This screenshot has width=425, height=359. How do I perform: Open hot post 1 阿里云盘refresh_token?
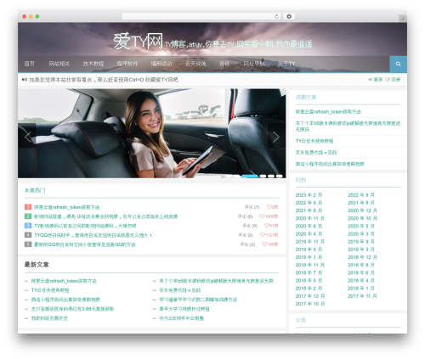[x=66, y=207]
